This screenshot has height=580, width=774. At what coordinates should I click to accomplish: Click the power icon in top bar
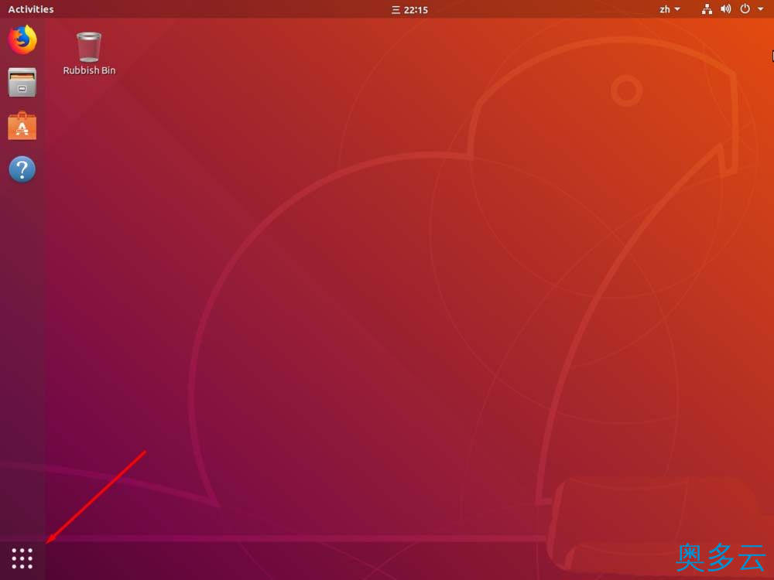(x=745, y=9)
